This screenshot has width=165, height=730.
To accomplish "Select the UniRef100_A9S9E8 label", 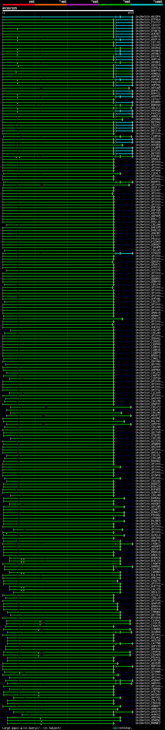I will pos(148,145).
